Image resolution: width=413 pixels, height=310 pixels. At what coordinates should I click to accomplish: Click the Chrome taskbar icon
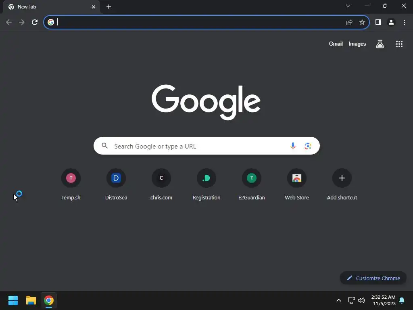(x=49, y=300)
